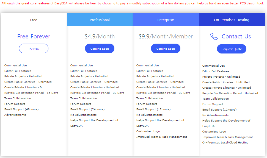Click the Try Now button
Screen dimensions: 267x158
click(34, 49)
